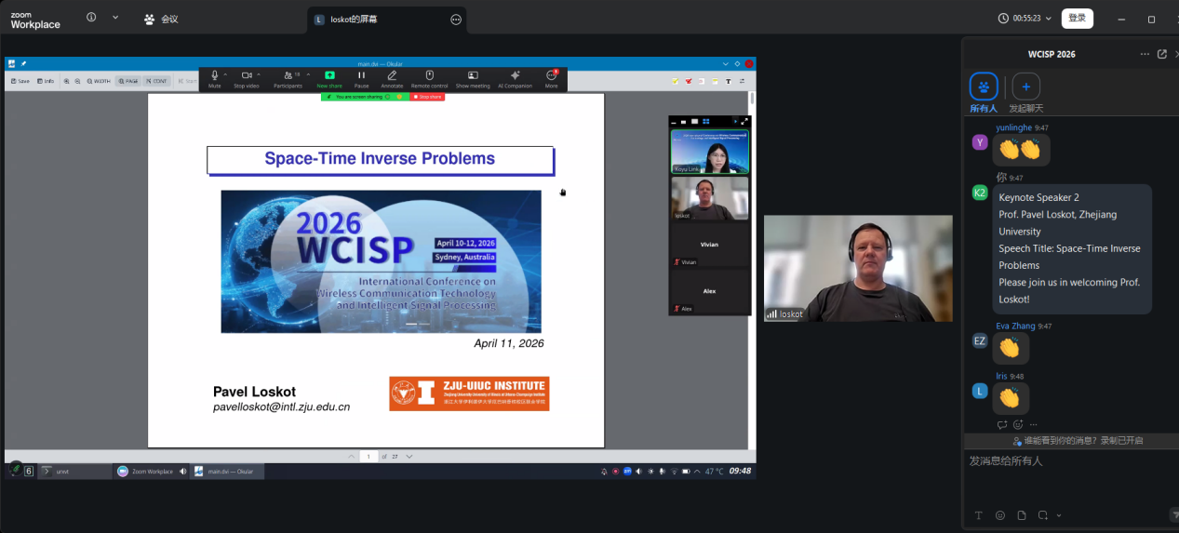Click the send message arrow button
The image size is (1179, 533).
1172,515
